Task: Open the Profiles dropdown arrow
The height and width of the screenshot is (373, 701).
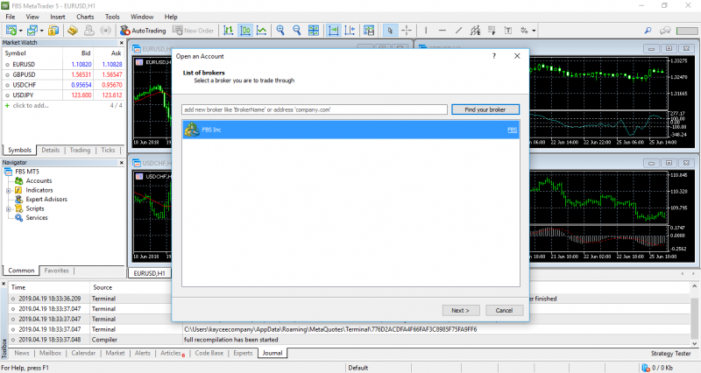Action: coord(41,31)
